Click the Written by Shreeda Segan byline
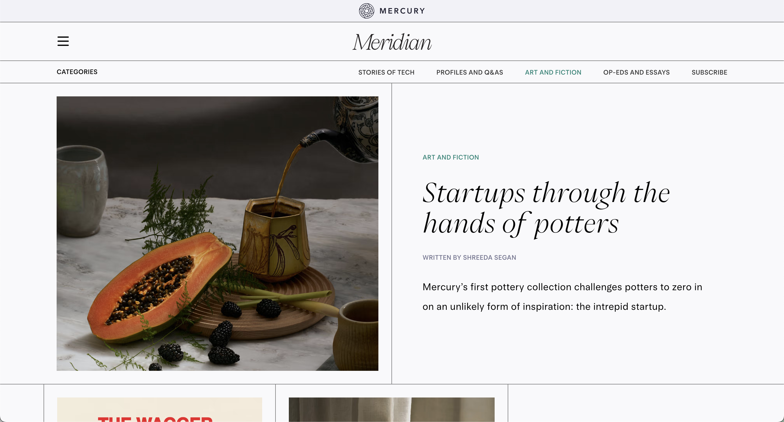The image size is (784, 422). (469, 258)
